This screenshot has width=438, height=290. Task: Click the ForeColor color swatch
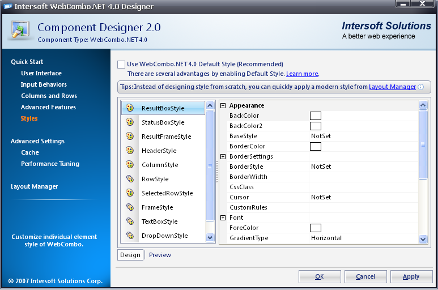(316, 228)
